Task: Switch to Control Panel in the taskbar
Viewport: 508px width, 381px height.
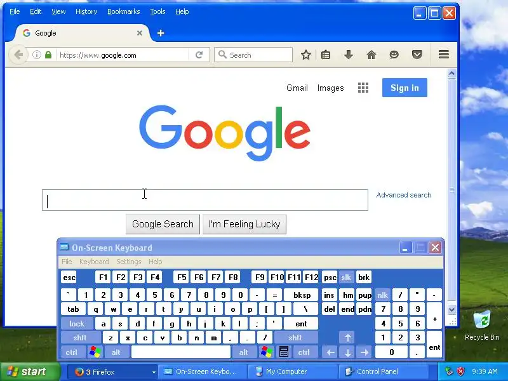Action: pos(383,371)
